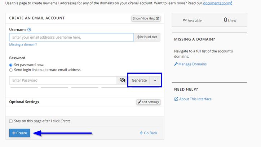
Task: Open the 'Missing a domain?' link
Action: tap(23, 44)
